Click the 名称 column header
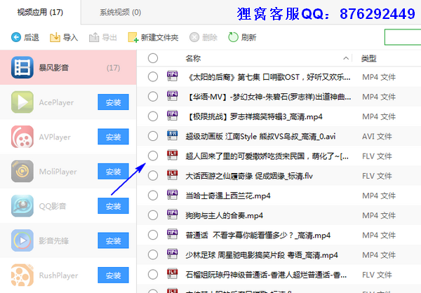Screen dimensions: 421x293 click(193, 58)
